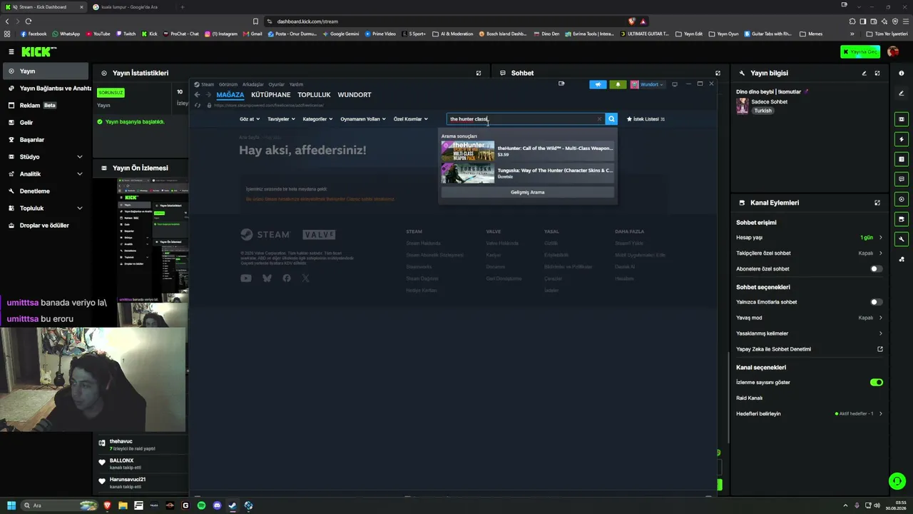The height and width of the screenshot is (514, 913).
Task: Select Tunguska Way of The Hunter result
Action: [x=528, y=173]
